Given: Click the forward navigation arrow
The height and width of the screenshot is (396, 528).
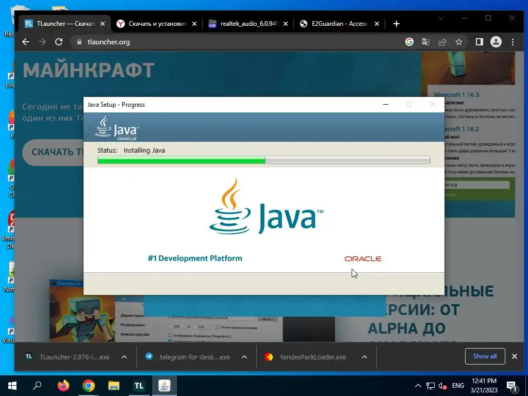Looking at the screenshot, I should [x=42, y=42].
